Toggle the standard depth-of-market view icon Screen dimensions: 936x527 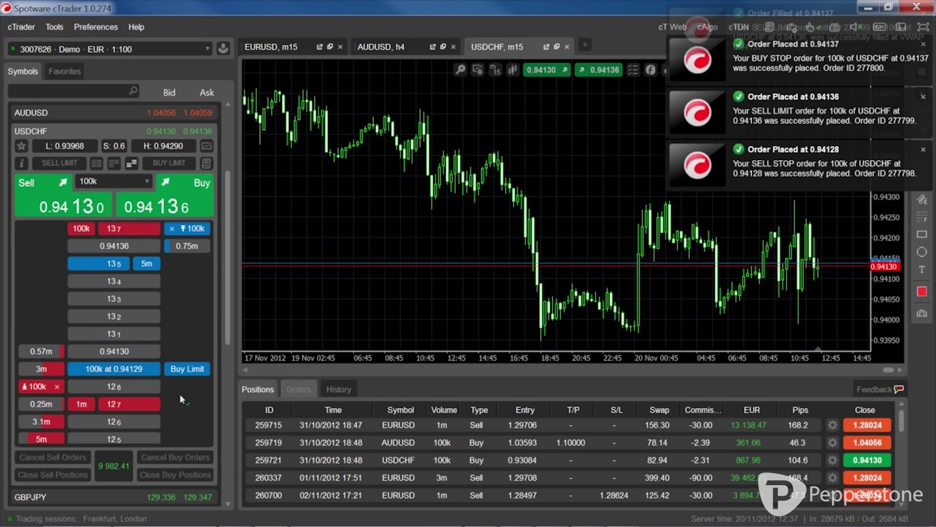point(97,163)
